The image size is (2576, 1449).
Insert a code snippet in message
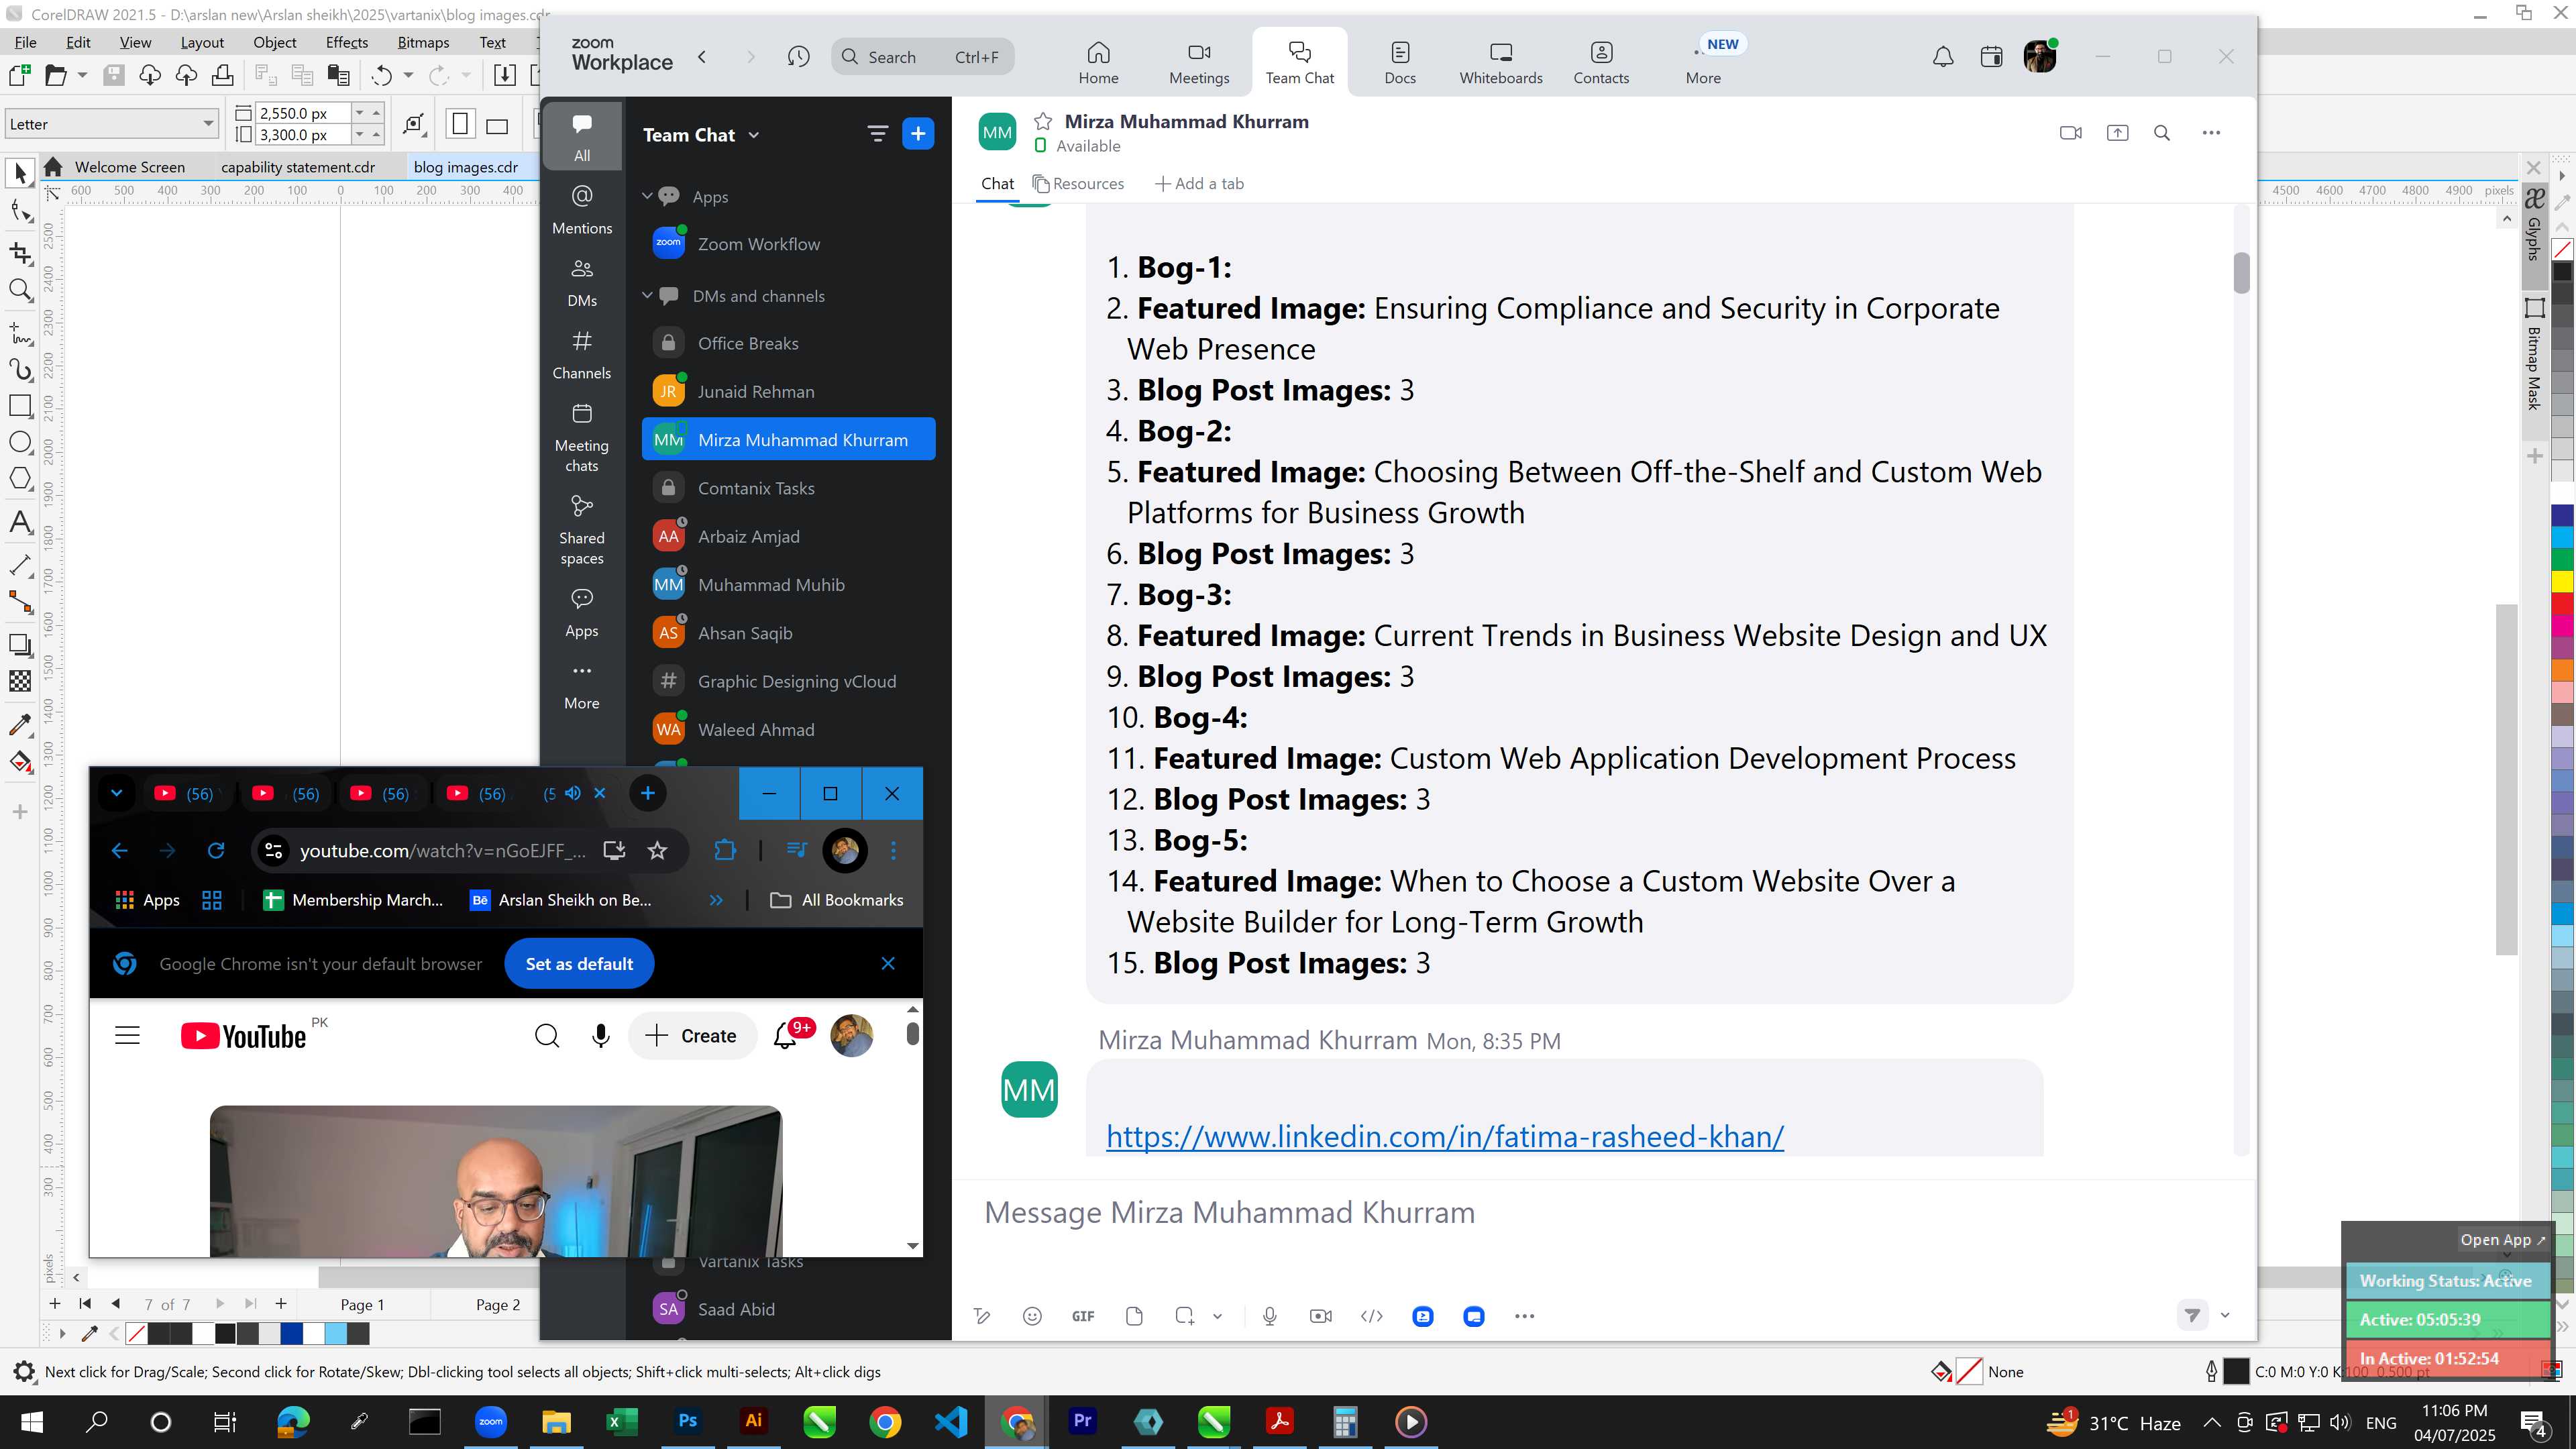pos(1372,1316)
